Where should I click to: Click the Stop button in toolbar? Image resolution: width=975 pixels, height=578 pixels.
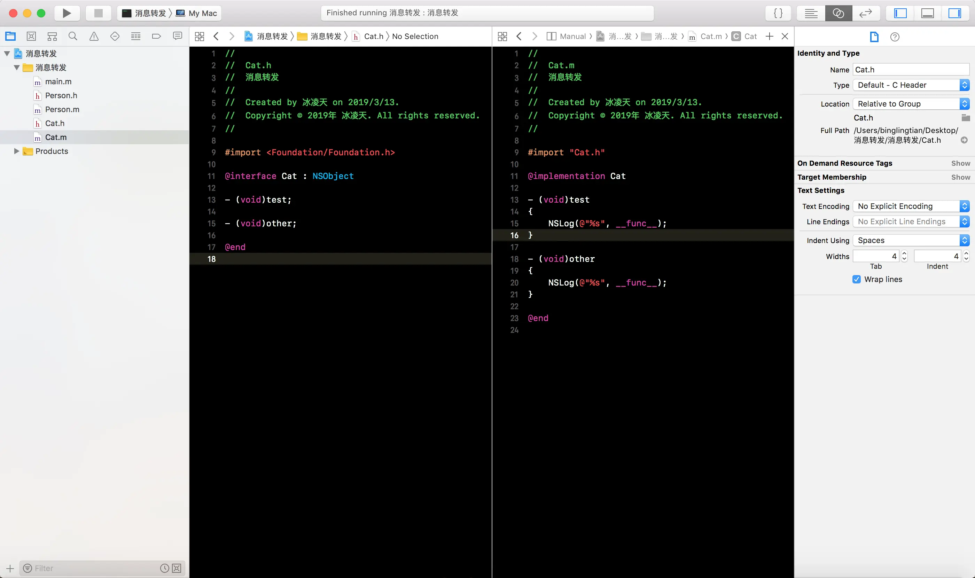tap(99, 13)
